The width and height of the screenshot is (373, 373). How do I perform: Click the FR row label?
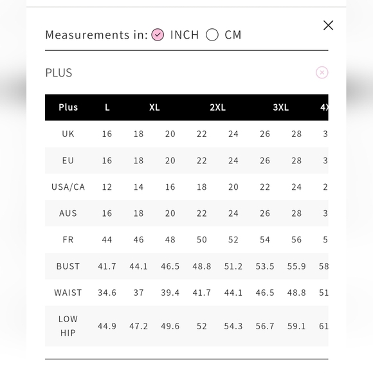tap(68, 239)
